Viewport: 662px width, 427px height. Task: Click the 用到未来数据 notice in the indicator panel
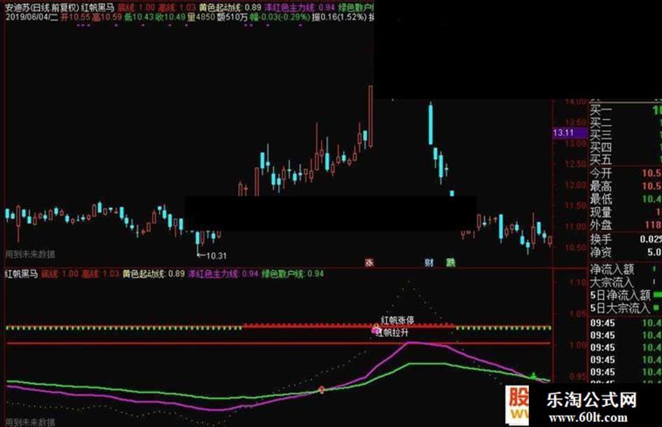(x=30, y=422)
